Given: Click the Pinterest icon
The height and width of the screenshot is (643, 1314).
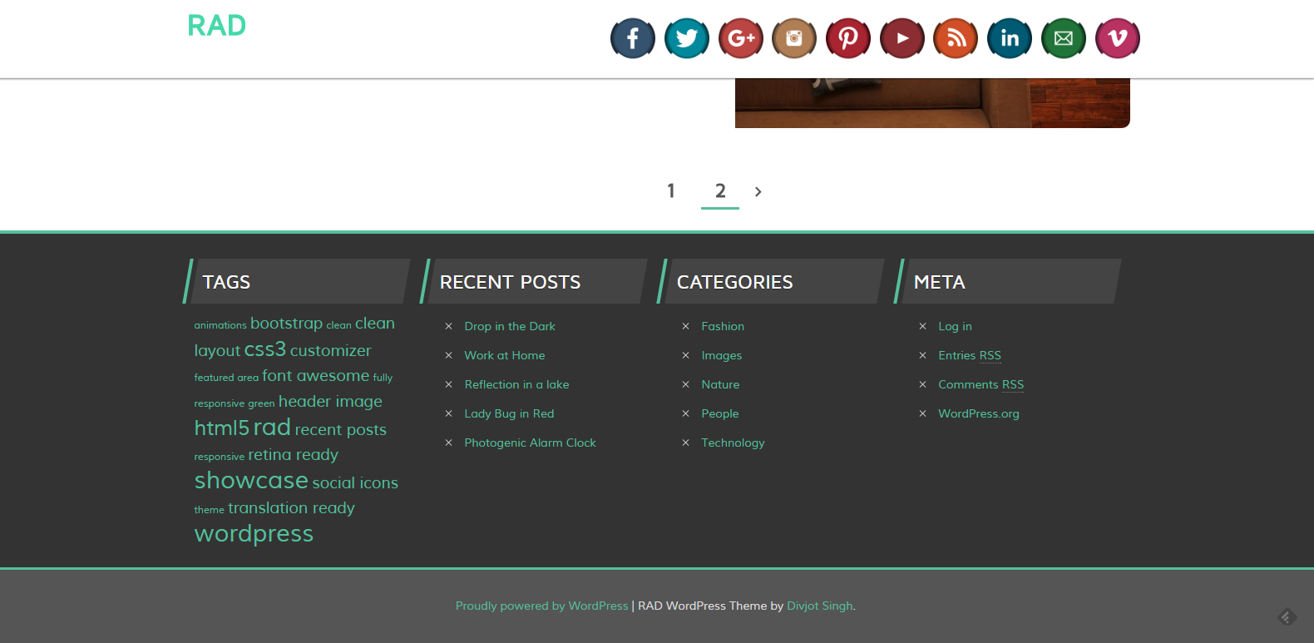Looking at the screenshot, I should 847,38.
